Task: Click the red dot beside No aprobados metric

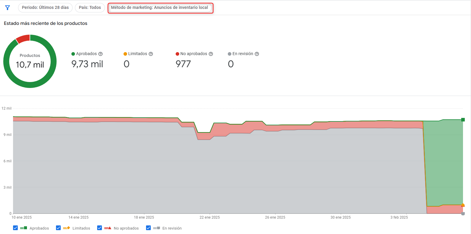Action: tap(177, 54)
